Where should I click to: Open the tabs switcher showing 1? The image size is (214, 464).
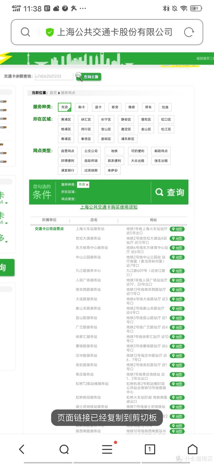tap(150, 449)
